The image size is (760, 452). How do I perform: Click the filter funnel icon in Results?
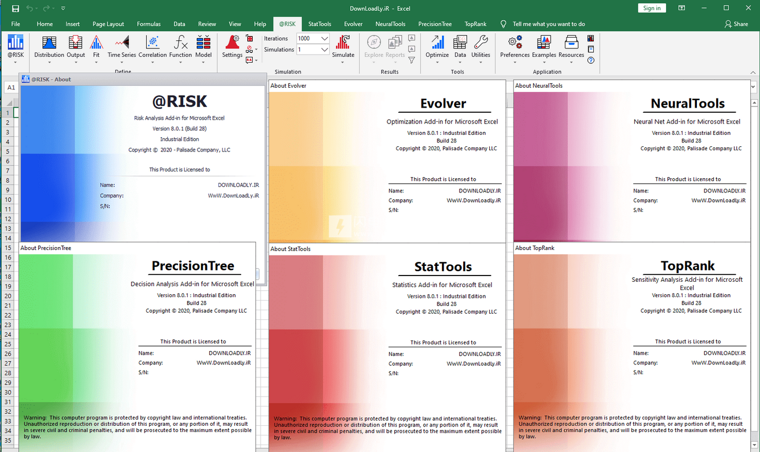click(412, 60)
